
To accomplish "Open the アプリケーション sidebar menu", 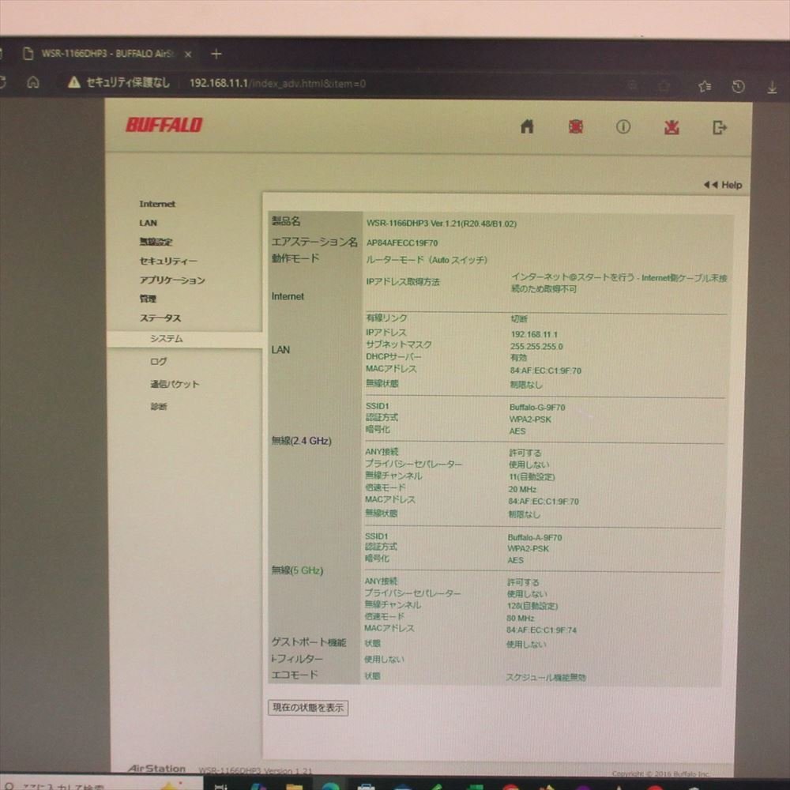I will point(171,280).
